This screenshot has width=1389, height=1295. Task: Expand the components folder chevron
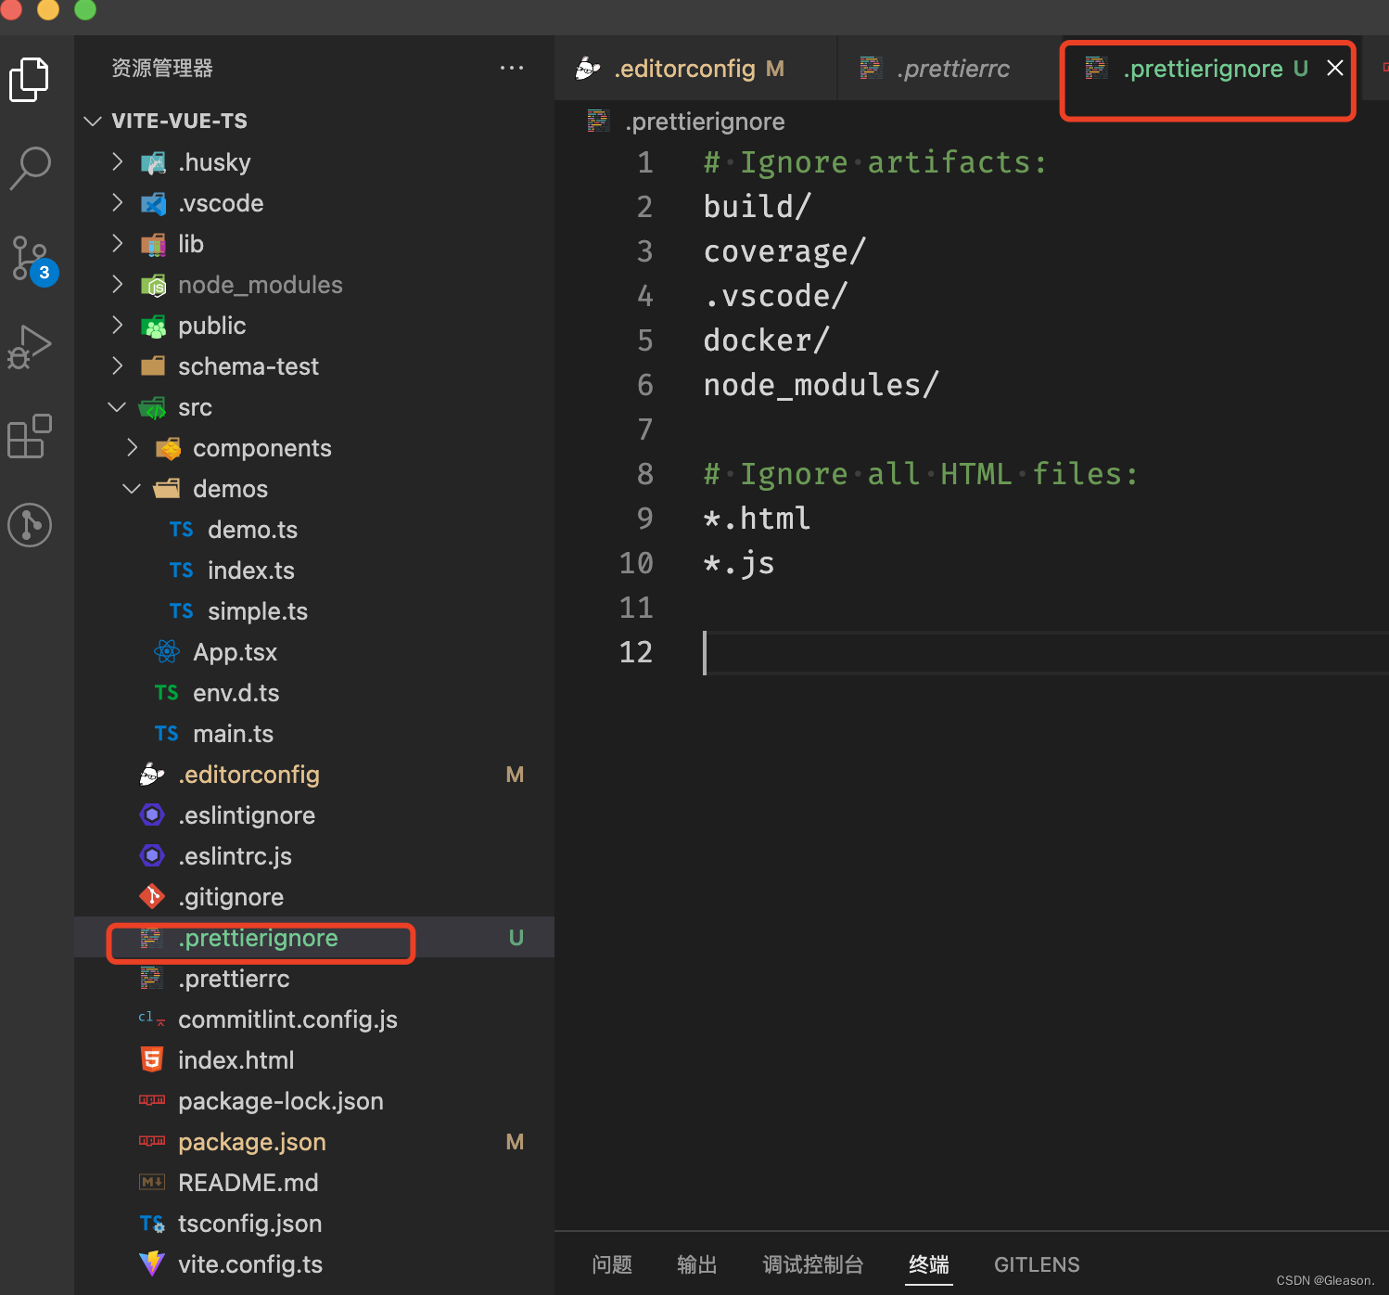click(132, 447)
